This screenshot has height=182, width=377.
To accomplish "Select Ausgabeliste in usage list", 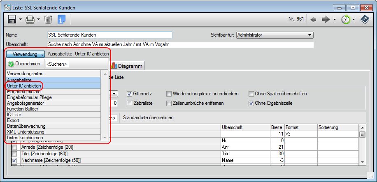I will click(x=53, y=80).
